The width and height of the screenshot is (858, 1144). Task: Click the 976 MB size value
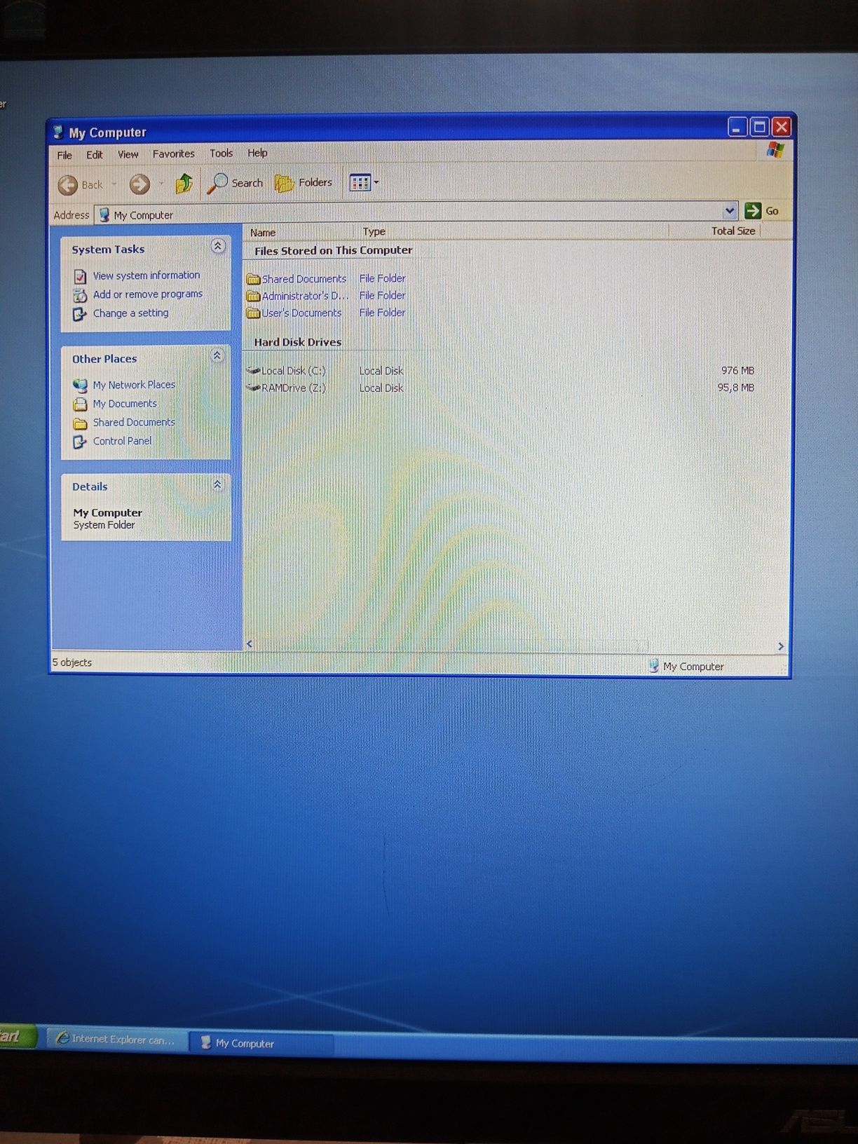pos(737,370)
